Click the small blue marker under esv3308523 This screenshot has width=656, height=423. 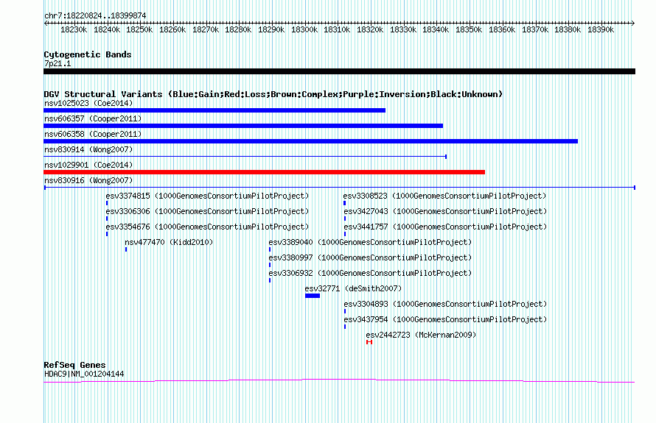[x=344, y=203]
